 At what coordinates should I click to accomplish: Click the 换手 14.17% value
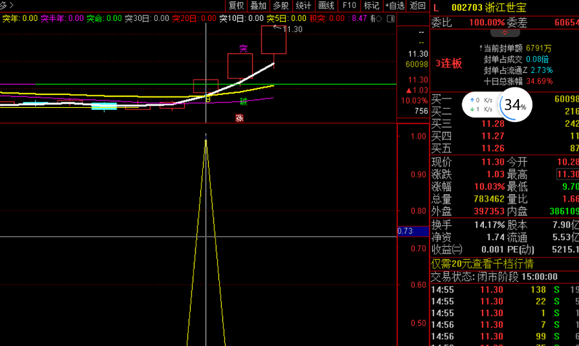tap(489, 225)
